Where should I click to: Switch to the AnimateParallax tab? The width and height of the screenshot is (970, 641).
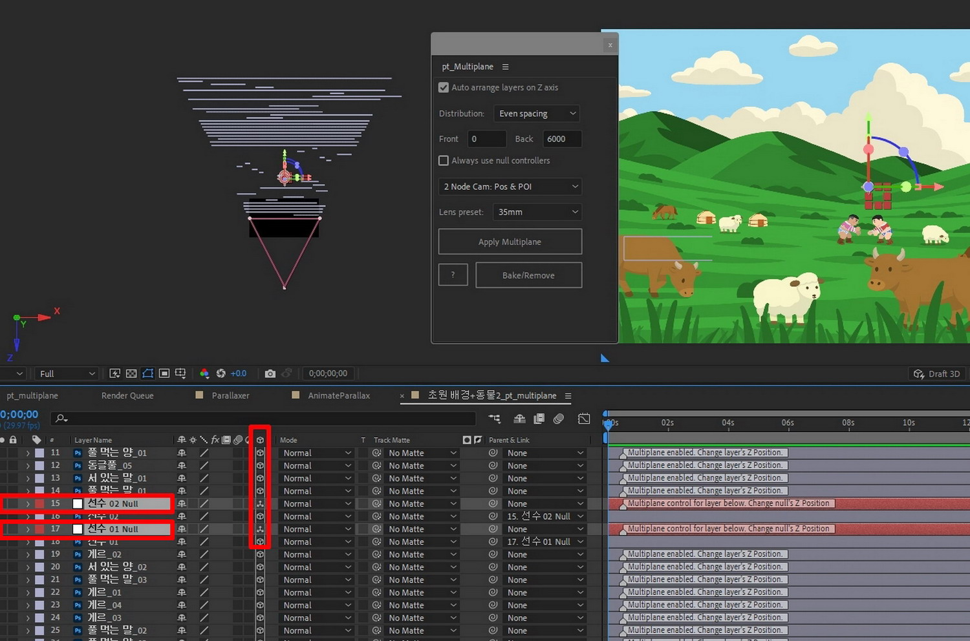point(338,395)
